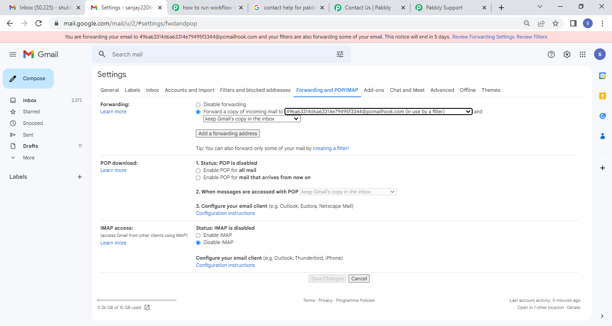Open Google Keep side panel
The image size is (612, 326).
(x=603, y=96)
